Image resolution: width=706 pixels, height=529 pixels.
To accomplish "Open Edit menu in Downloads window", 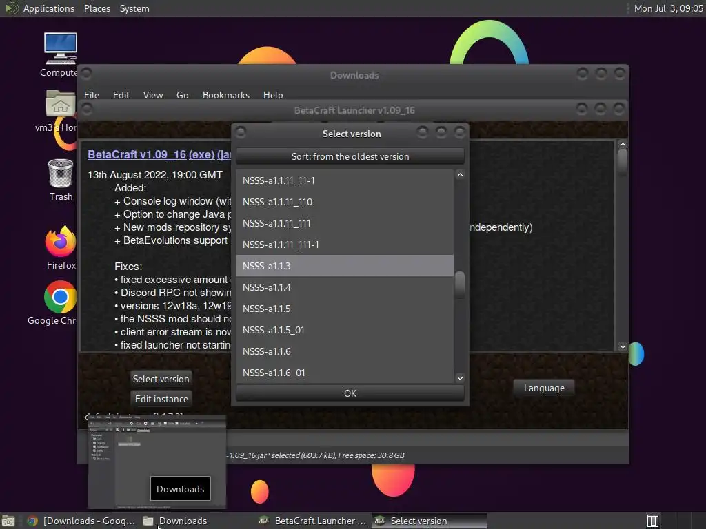I will [121, 95].
